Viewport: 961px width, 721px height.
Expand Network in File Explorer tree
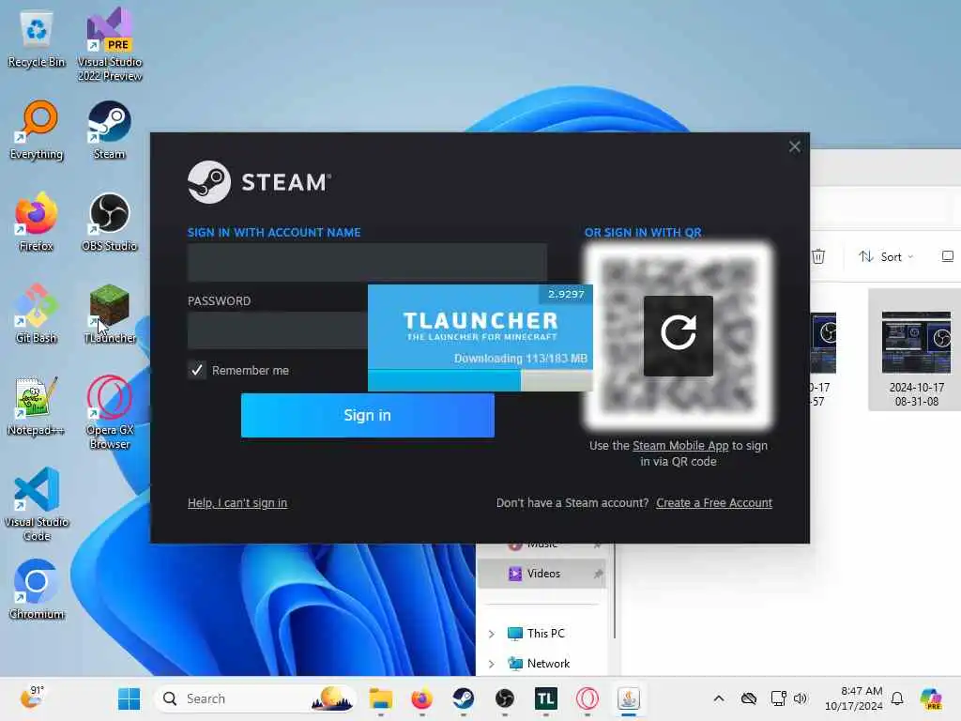point(491,664)
